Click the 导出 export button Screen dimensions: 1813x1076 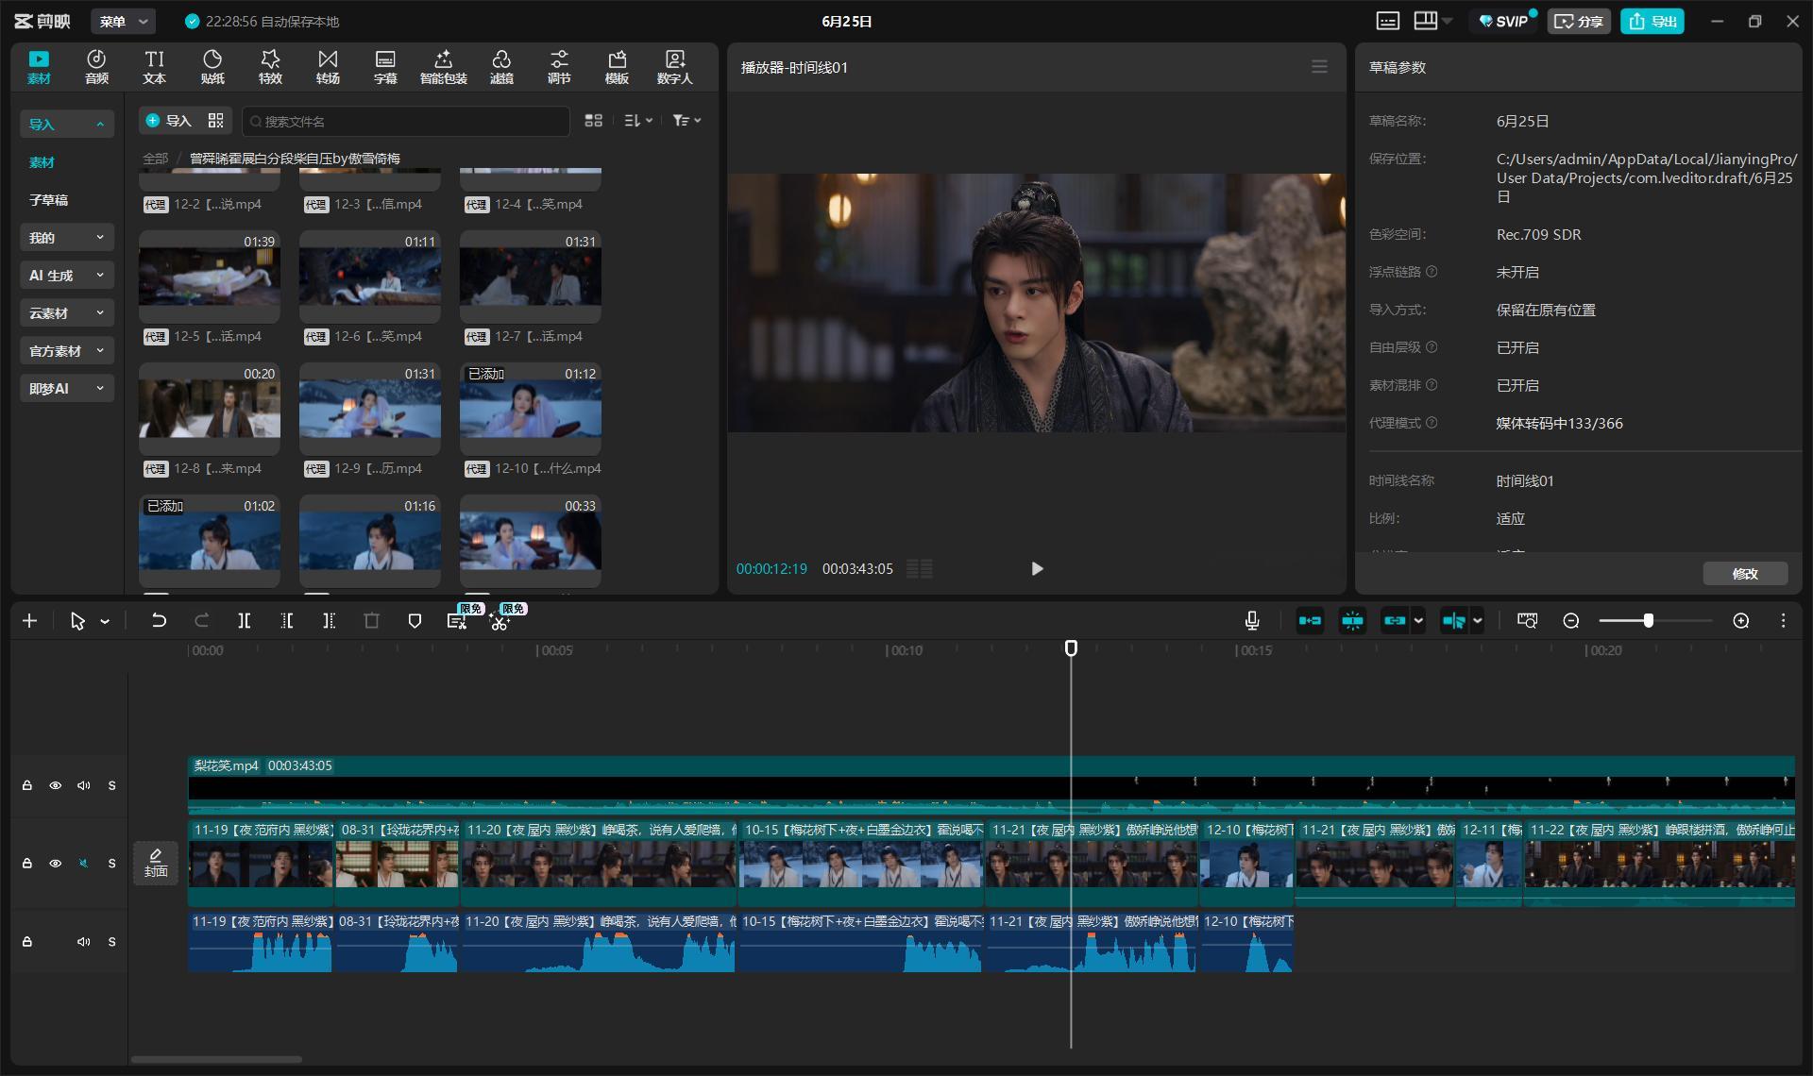[x=1652, y=22]
